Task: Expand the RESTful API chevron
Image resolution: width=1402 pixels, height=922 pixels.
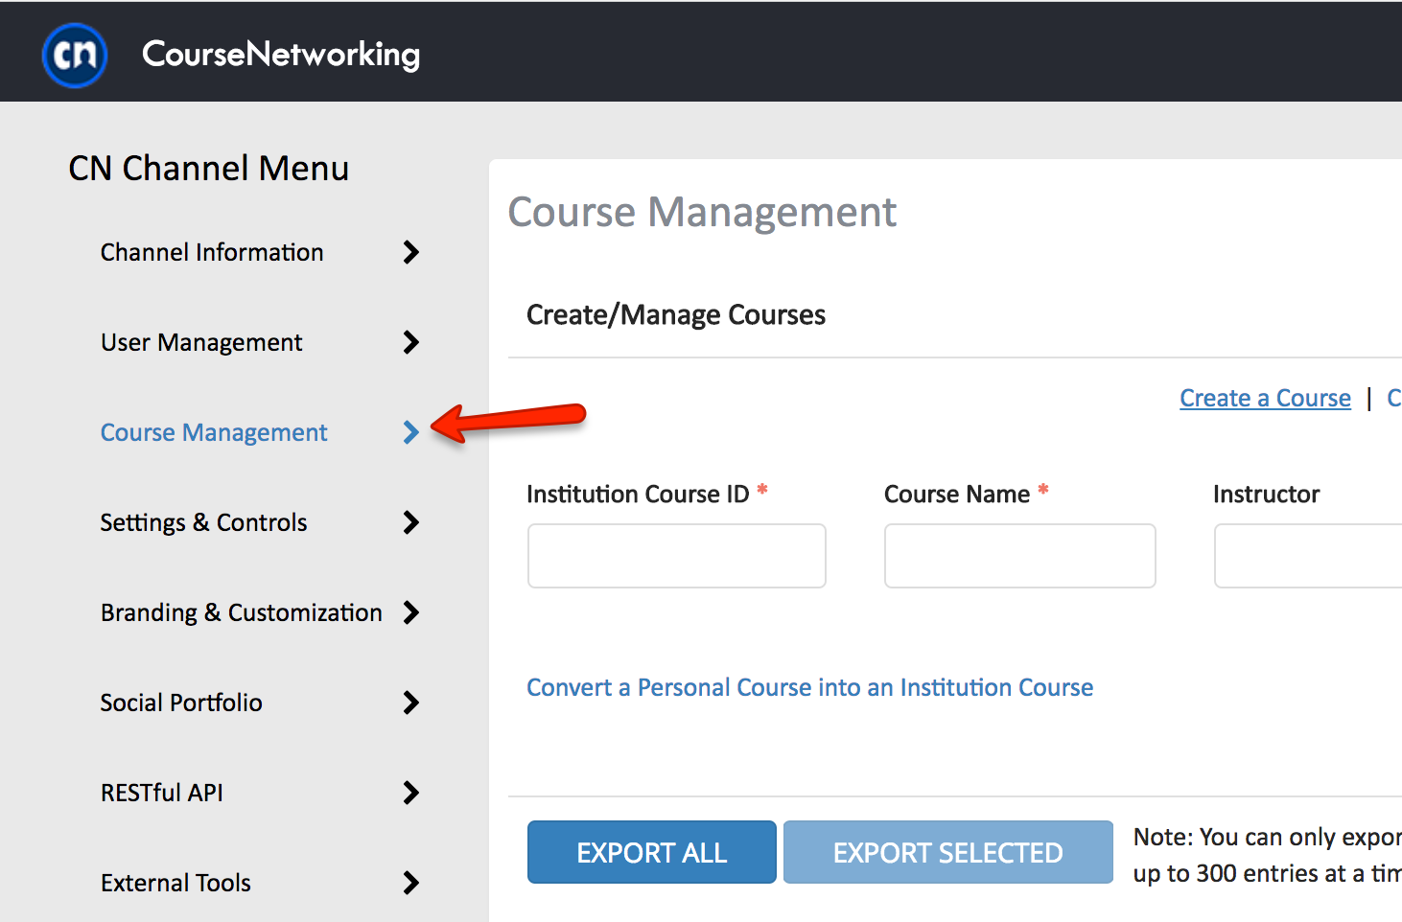Action: (411, 793)
